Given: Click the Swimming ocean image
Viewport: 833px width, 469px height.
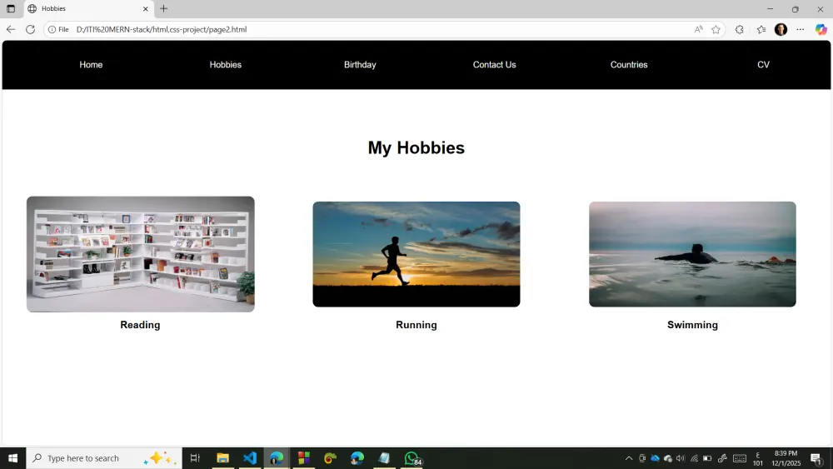Looking at the screenshot, I should [692, 254].
